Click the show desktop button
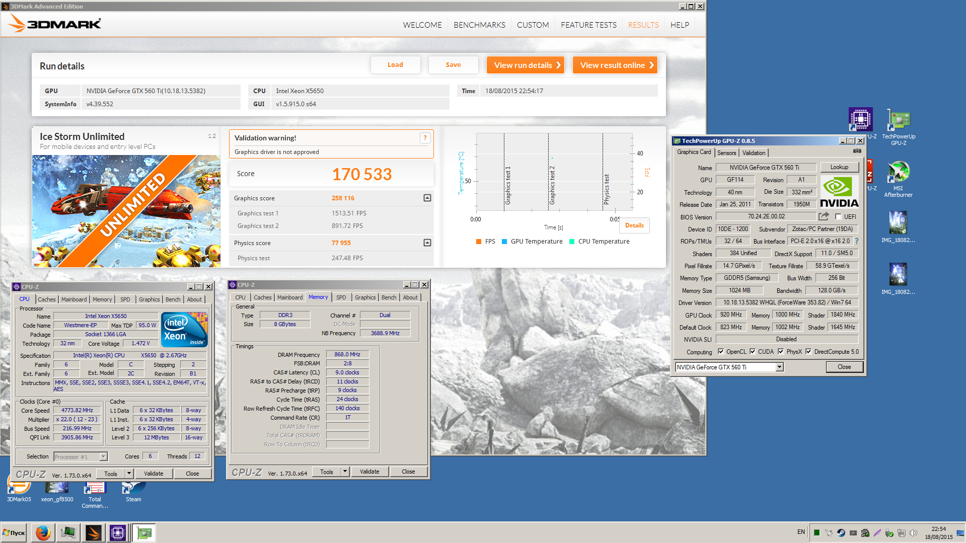The image size is (966, 543). coord(960,532)
